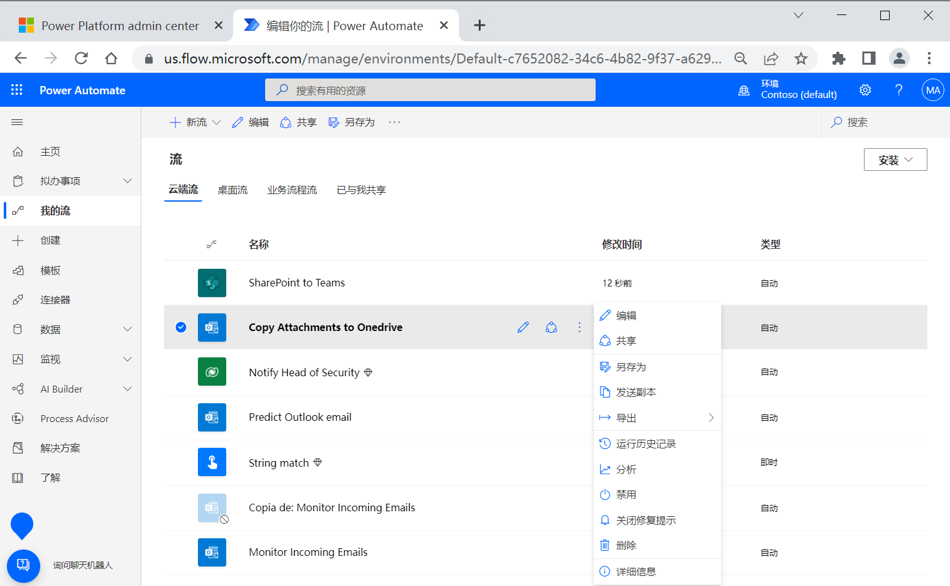Click the disabled Copia de flow icon
This screenshot has width=950, height=586.
[212, 507]
